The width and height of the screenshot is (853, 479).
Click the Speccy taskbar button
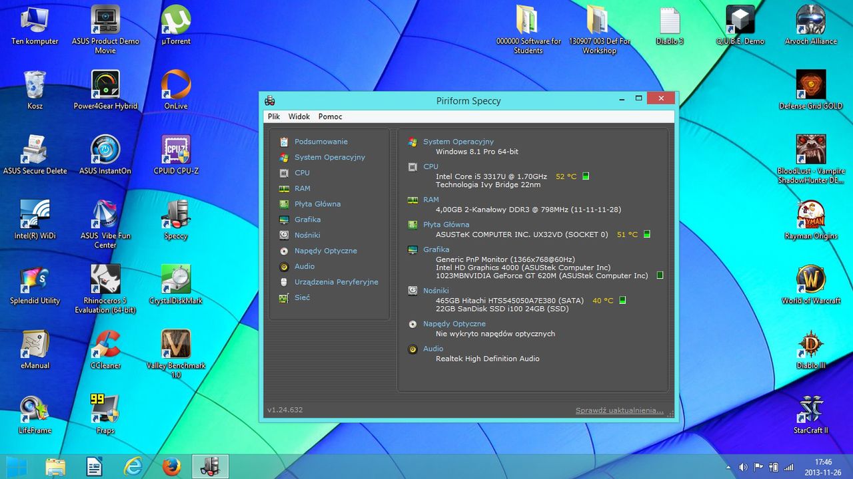coord(210,466)
